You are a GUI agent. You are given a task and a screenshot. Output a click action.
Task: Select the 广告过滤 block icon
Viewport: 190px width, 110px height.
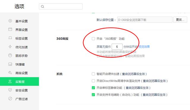pyautogui.click(x=10, y=98)
